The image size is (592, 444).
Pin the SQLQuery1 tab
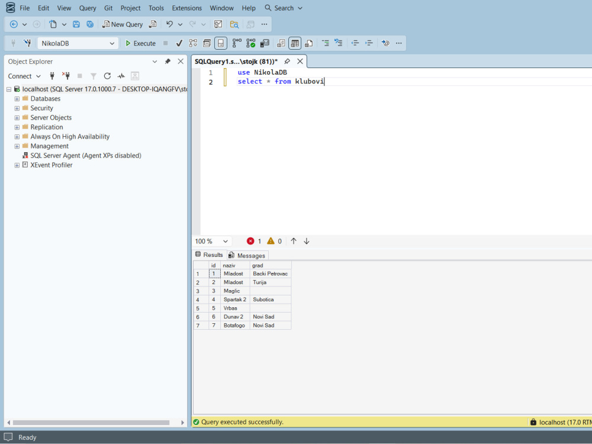pyautogui.click(x=287, y=61)
